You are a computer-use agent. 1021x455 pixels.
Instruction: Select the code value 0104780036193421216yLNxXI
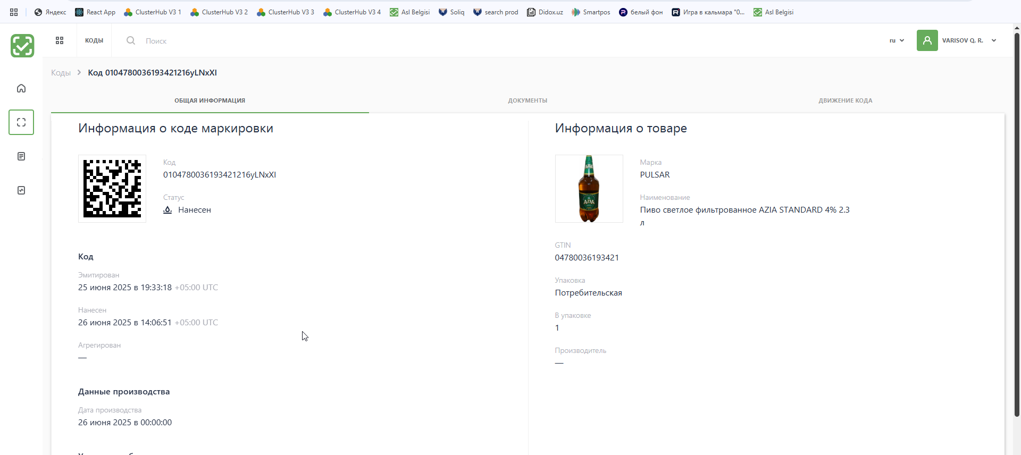coord(220,175)
